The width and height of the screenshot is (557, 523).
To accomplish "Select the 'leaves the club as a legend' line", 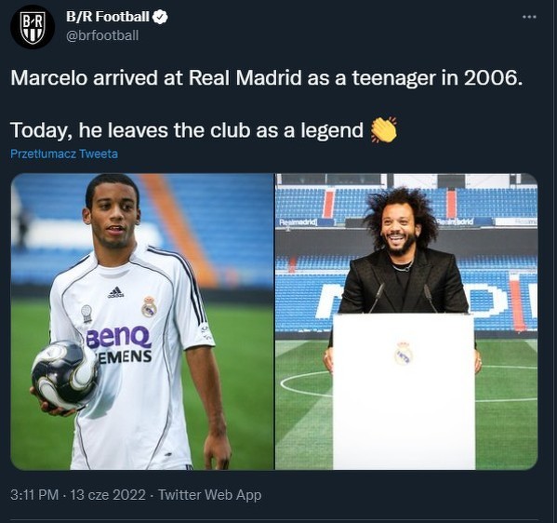I will coord(187,130).
